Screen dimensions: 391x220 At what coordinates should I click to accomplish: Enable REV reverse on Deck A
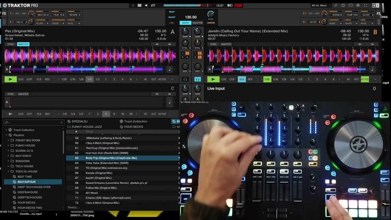[47, 79]
